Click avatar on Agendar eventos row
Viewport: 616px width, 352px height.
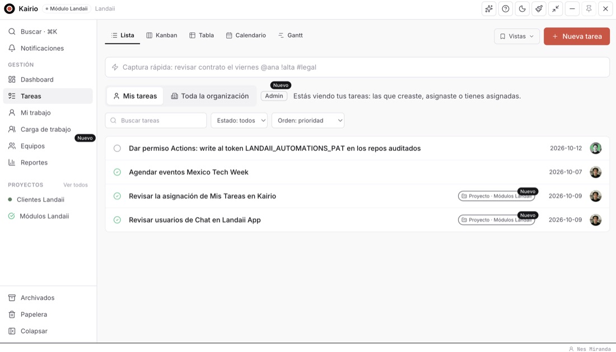point(596,172)
